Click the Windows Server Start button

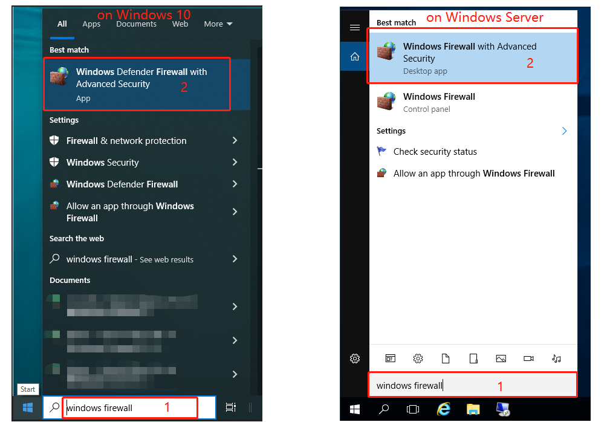point(355,409)
